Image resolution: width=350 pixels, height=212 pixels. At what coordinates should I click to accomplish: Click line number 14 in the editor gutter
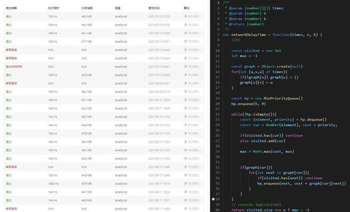(217, 72)
